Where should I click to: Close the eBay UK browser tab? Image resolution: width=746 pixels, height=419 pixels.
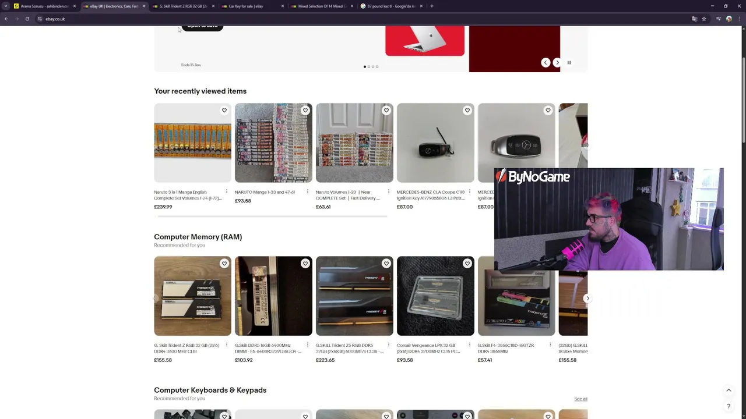click(143, 6)
